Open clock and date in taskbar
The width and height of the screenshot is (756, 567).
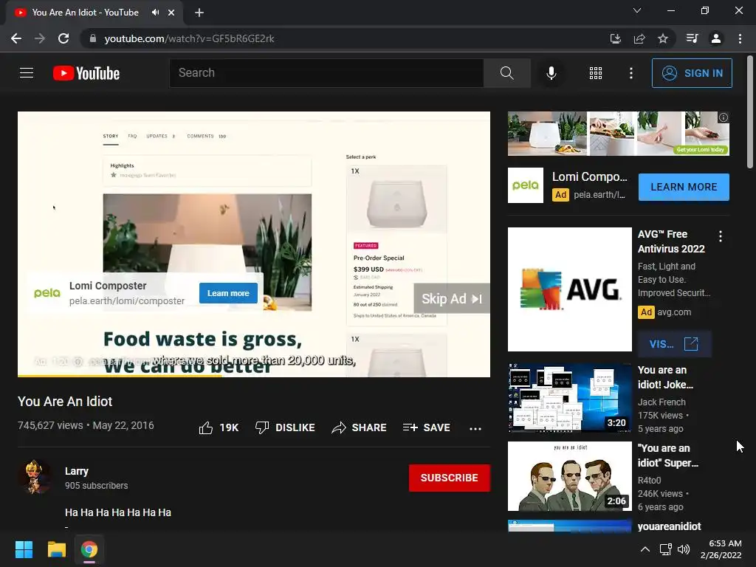pyautogui.click(x=721, y=549)
